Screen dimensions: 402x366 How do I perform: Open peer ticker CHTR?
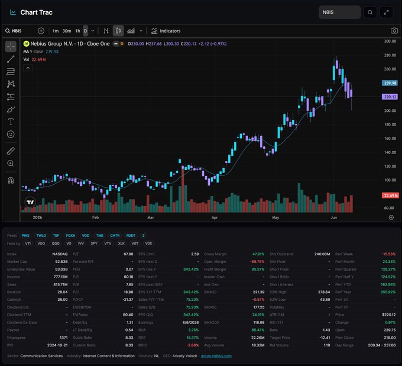coord(115,236)
